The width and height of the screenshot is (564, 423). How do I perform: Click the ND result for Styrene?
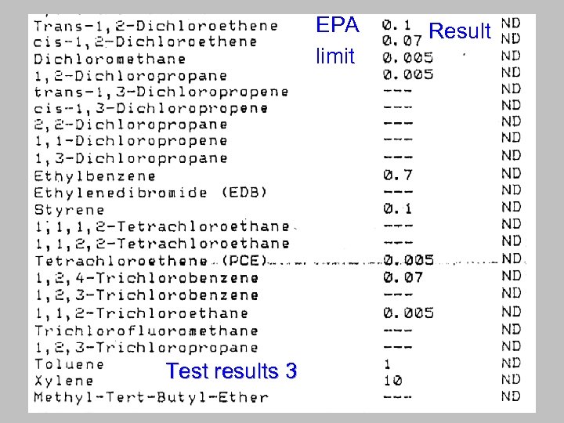point(511,207)
